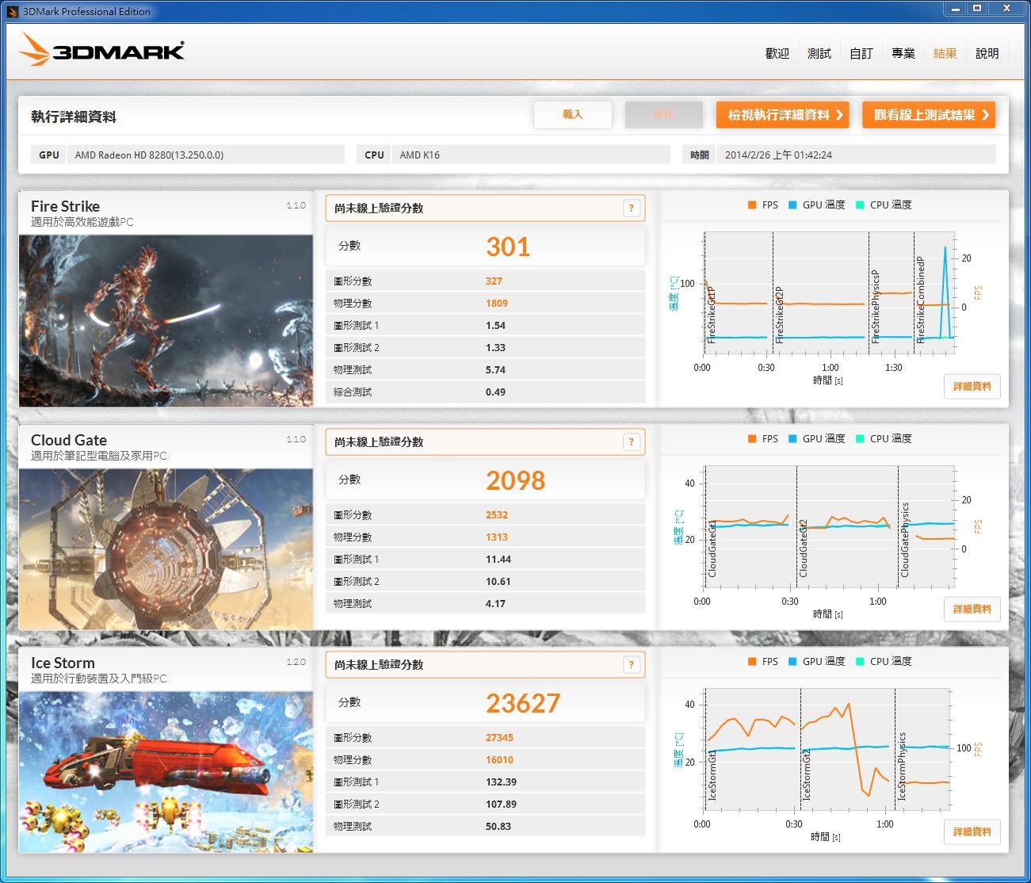Screen dimensions: 1031x883
Task: Minimize the 3DMark window
Action: point(956,9)
